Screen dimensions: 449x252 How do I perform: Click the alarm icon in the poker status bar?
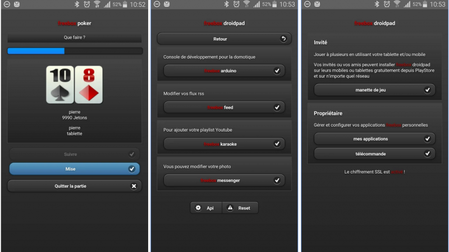click(x=87, y=4)
